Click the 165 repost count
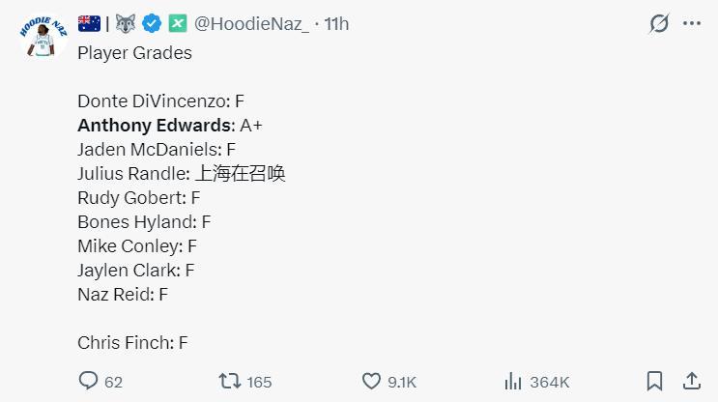The image size is (718, 402). (259, 383)
